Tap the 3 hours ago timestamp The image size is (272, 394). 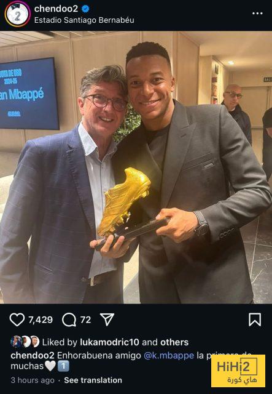(33, 380)
